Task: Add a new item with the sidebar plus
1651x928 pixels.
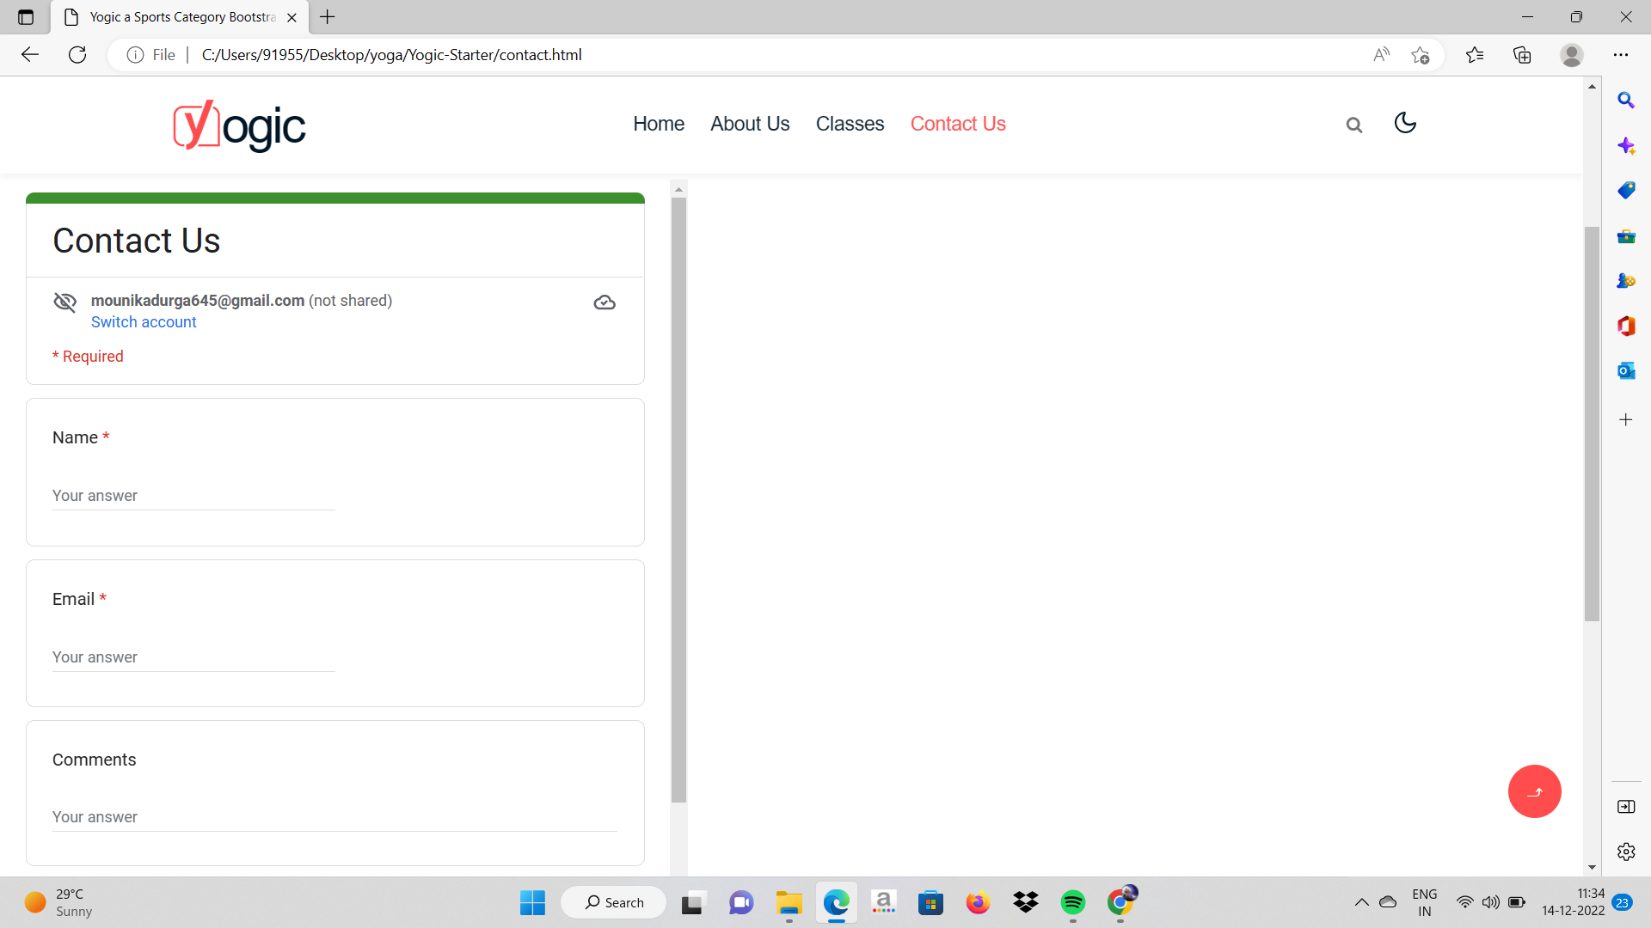Action: pyautogui.click(x=1626, y=420)
